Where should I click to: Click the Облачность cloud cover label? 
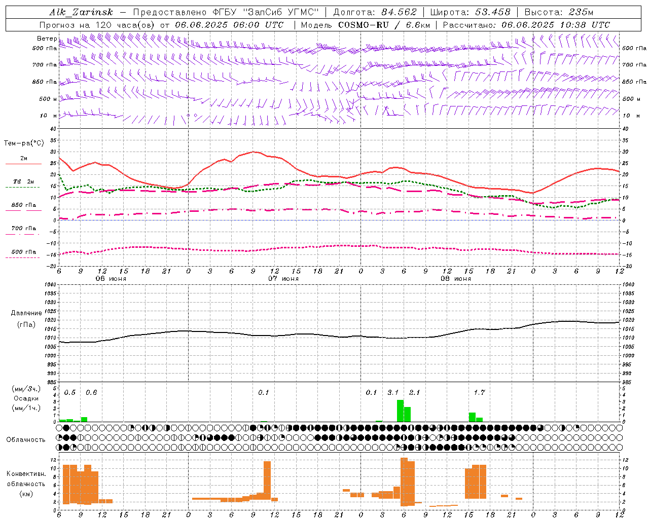point(26,440)
